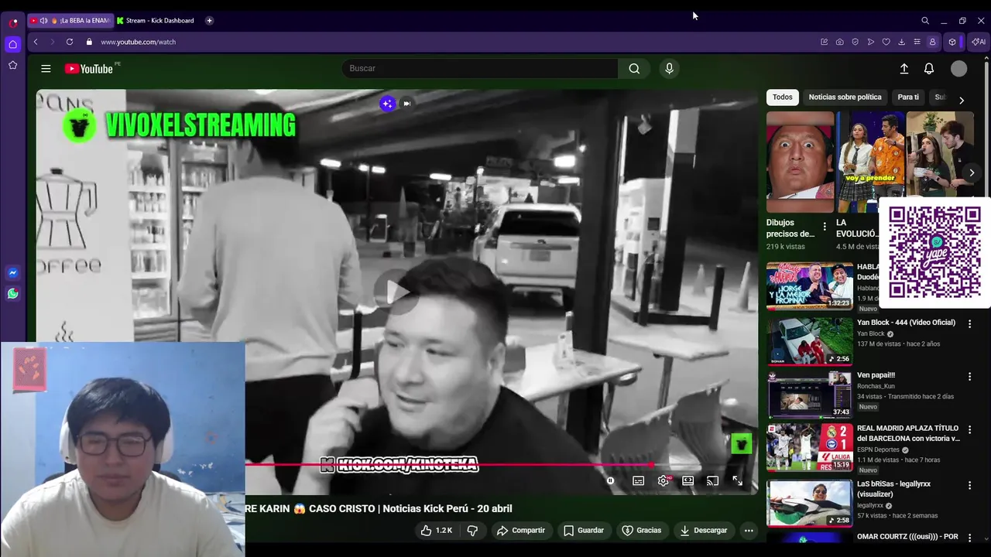
Task: Open WhatsApp in the browser sidebar
Action: (12, 294)
